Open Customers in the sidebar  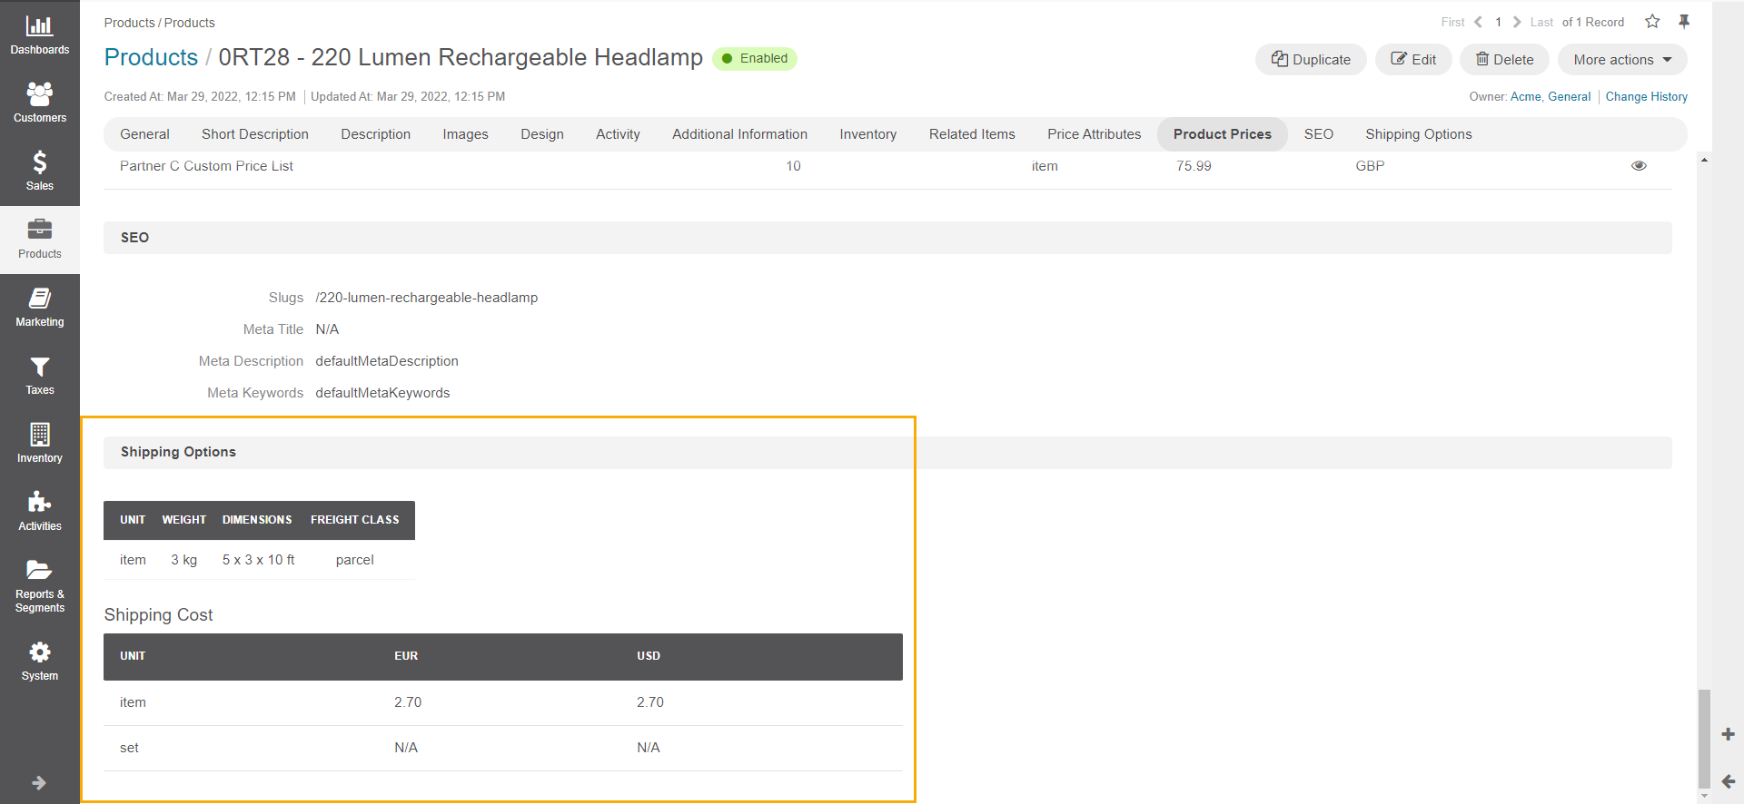pyautogui.click(x=40, y=103)
